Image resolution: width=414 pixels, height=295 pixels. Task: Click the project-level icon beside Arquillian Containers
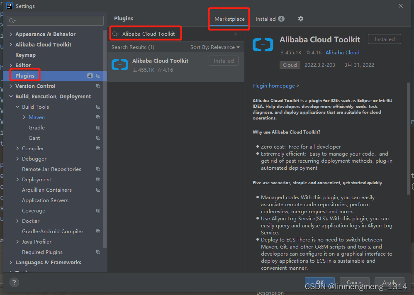[x=98, y=190]
